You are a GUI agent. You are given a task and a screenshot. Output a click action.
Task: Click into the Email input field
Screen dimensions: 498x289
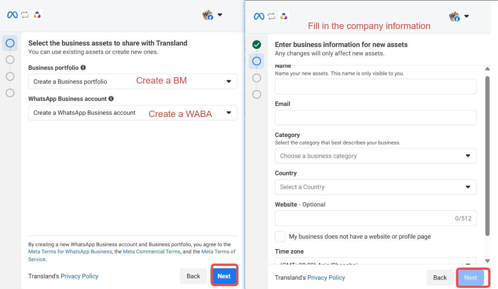(375, 117)
